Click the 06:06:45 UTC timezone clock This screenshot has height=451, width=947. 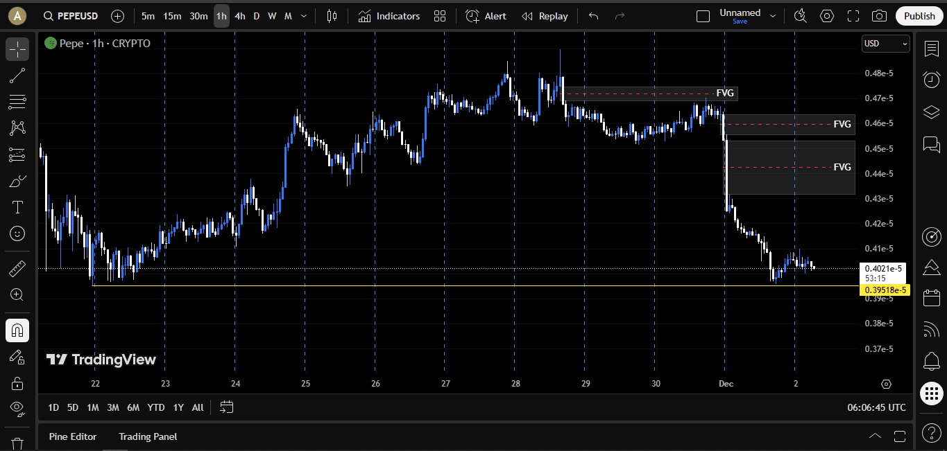coord(876,407)
